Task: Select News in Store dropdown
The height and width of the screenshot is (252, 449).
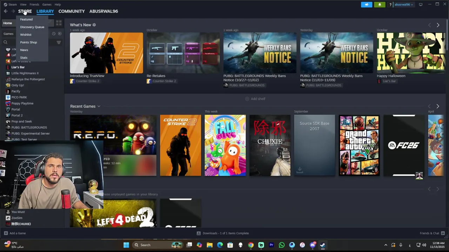Action: coord(24,50)
